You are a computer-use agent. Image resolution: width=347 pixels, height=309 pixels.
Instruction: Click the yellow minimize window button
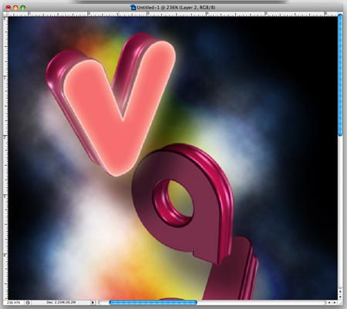pyautogui.click(x=15, y=8)
